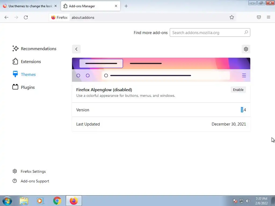Viewport: 275px width, 206px height.
Task: Launch Windows Media Player from taskbar
Action: (40, 201)
